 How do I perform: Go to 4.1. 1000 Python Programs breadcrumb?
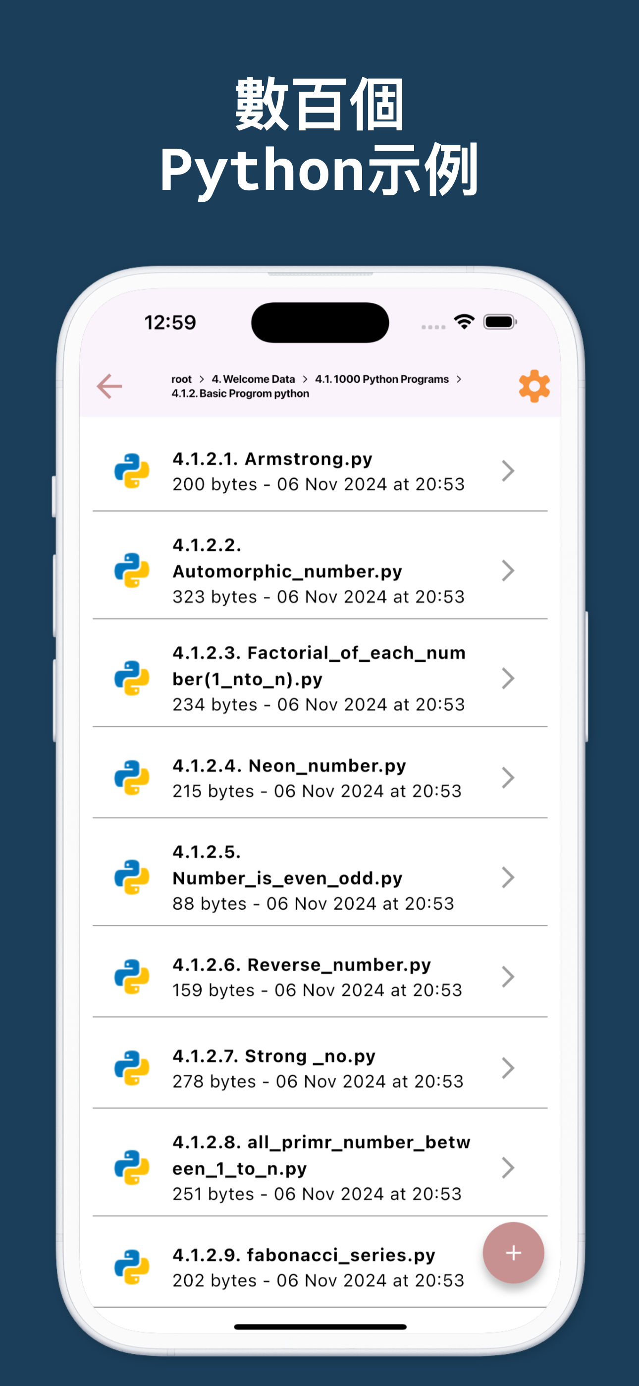coord(382,379)
